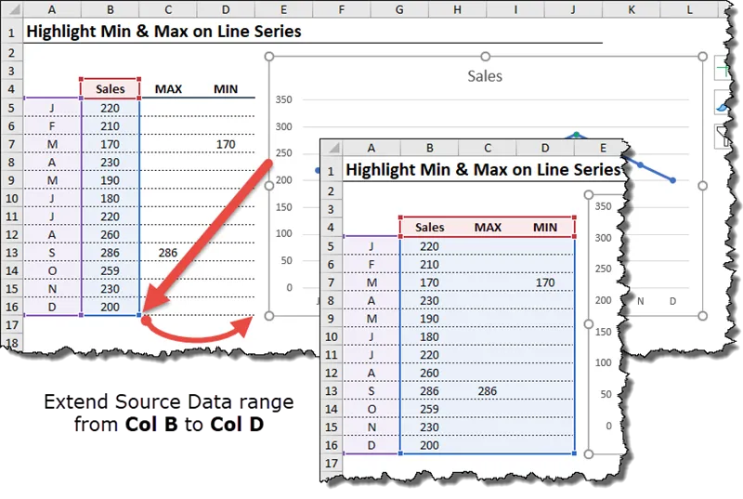Click the Sales header cell in the left table
Screen dimensions: 743x499
coord(110,89)
